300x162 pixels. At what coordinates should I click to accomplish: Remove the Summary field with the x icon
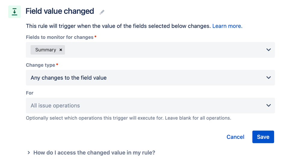click(61, 50)
